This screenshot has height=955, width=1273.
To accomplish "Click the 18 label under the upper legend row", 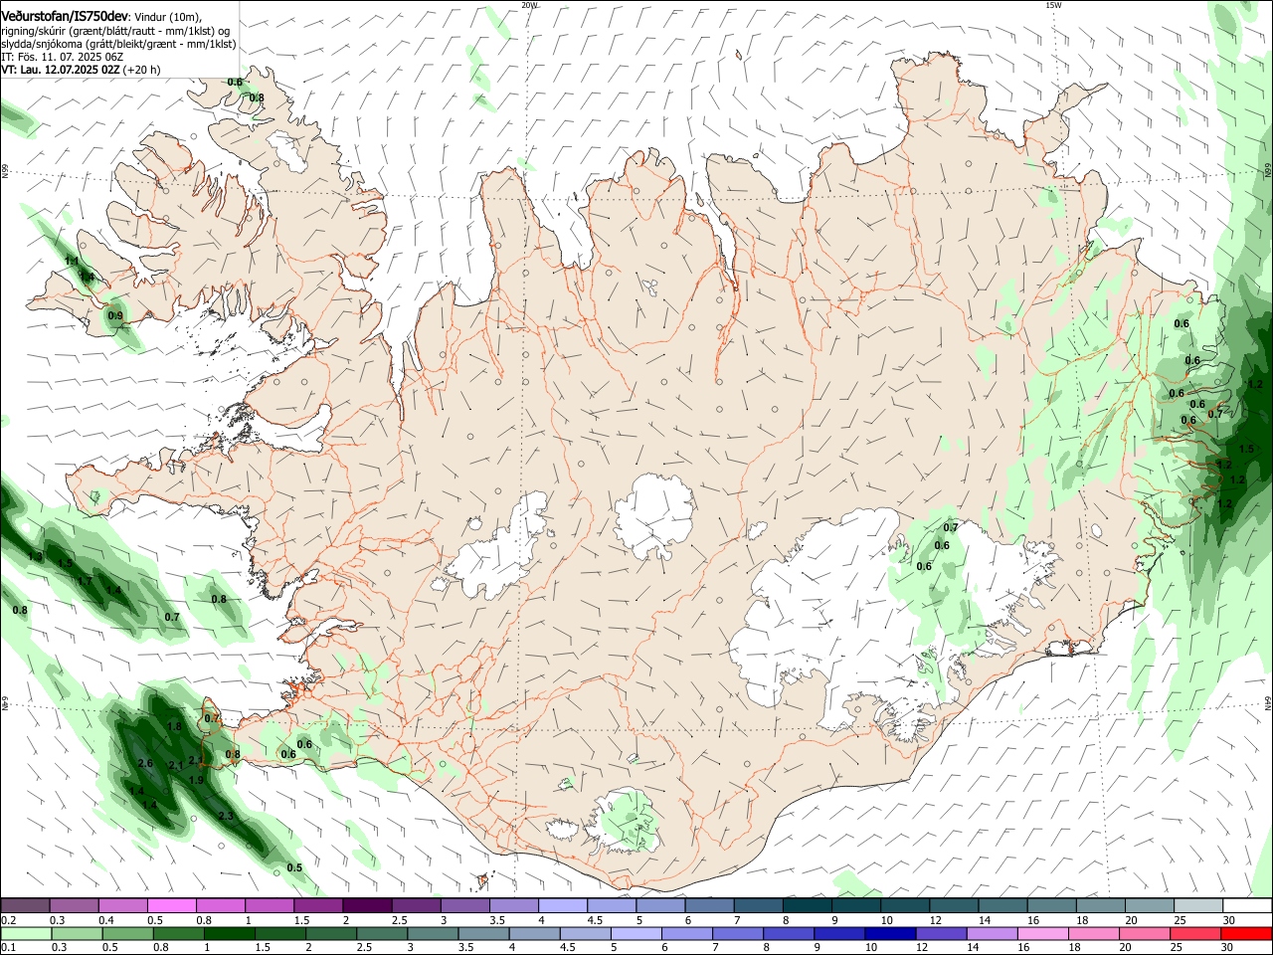I will [x=1082, y=920].
